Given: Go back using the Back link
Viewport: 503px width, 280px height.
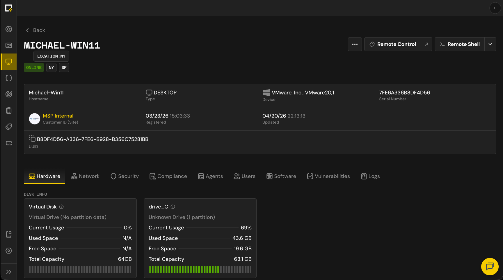Looking at the screenshot, I should click(x=35, y=30).
